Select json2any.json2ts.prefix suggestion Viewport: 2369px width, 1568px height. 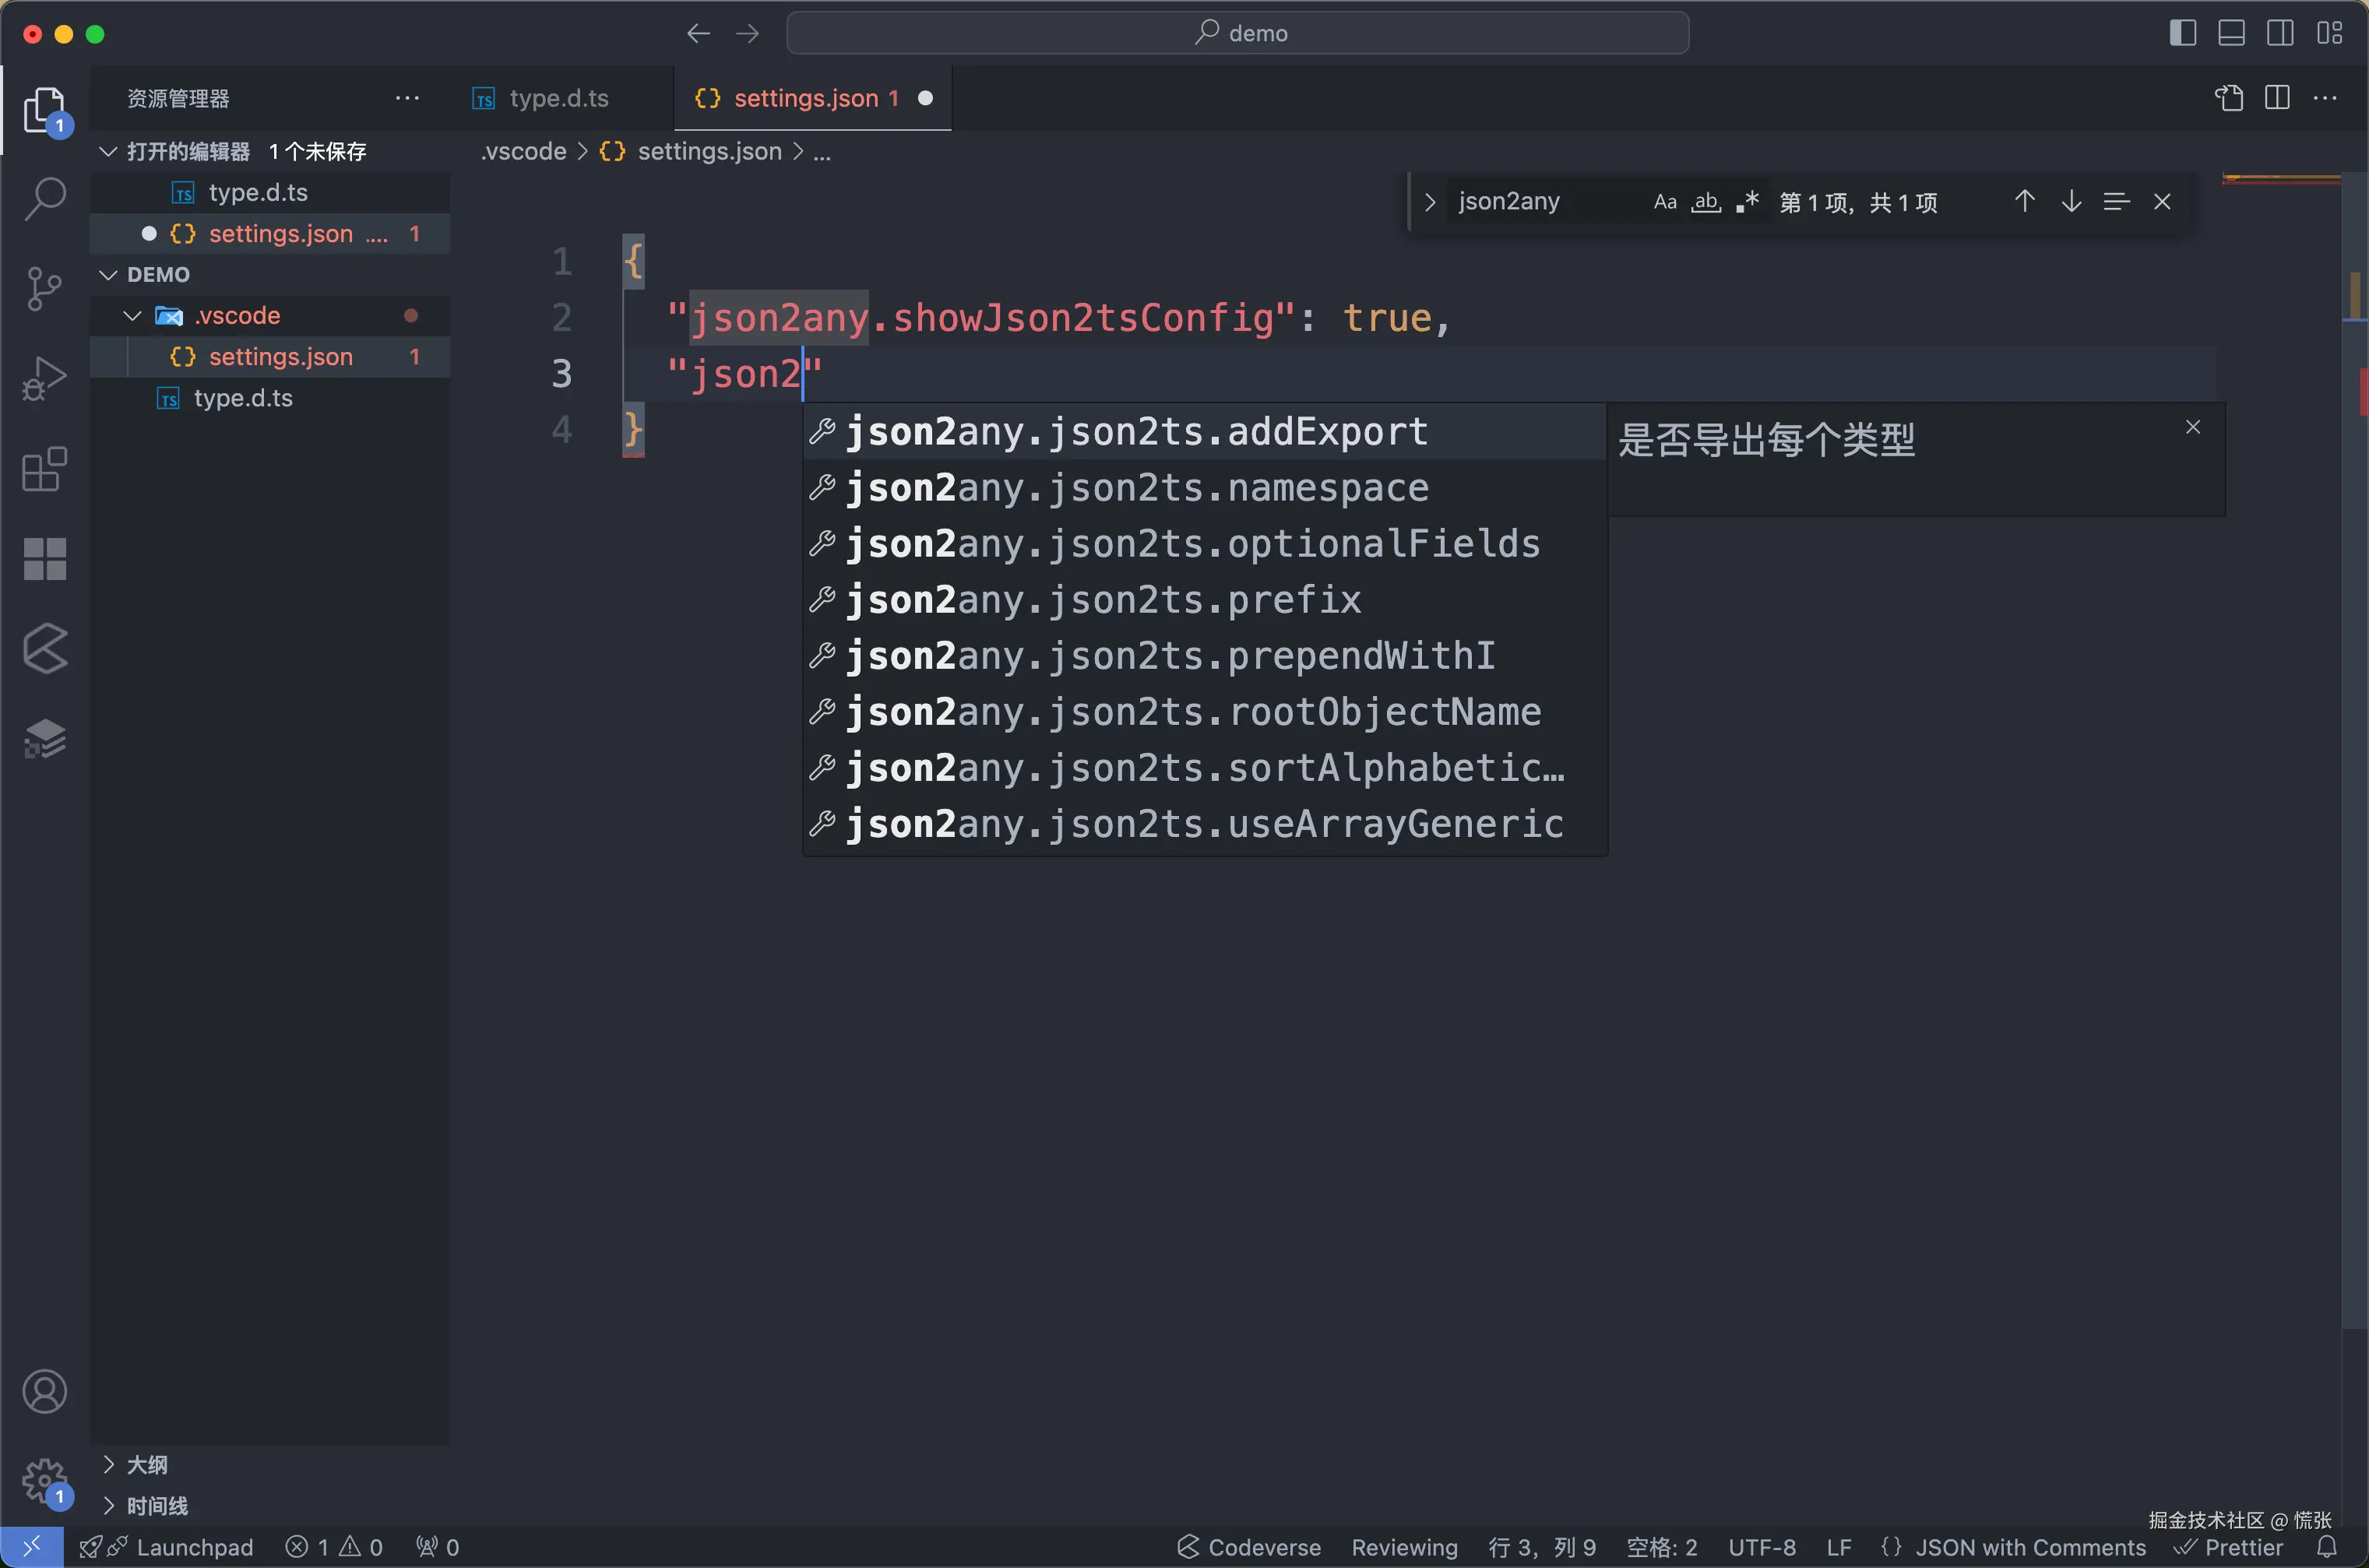(1104, 600)
